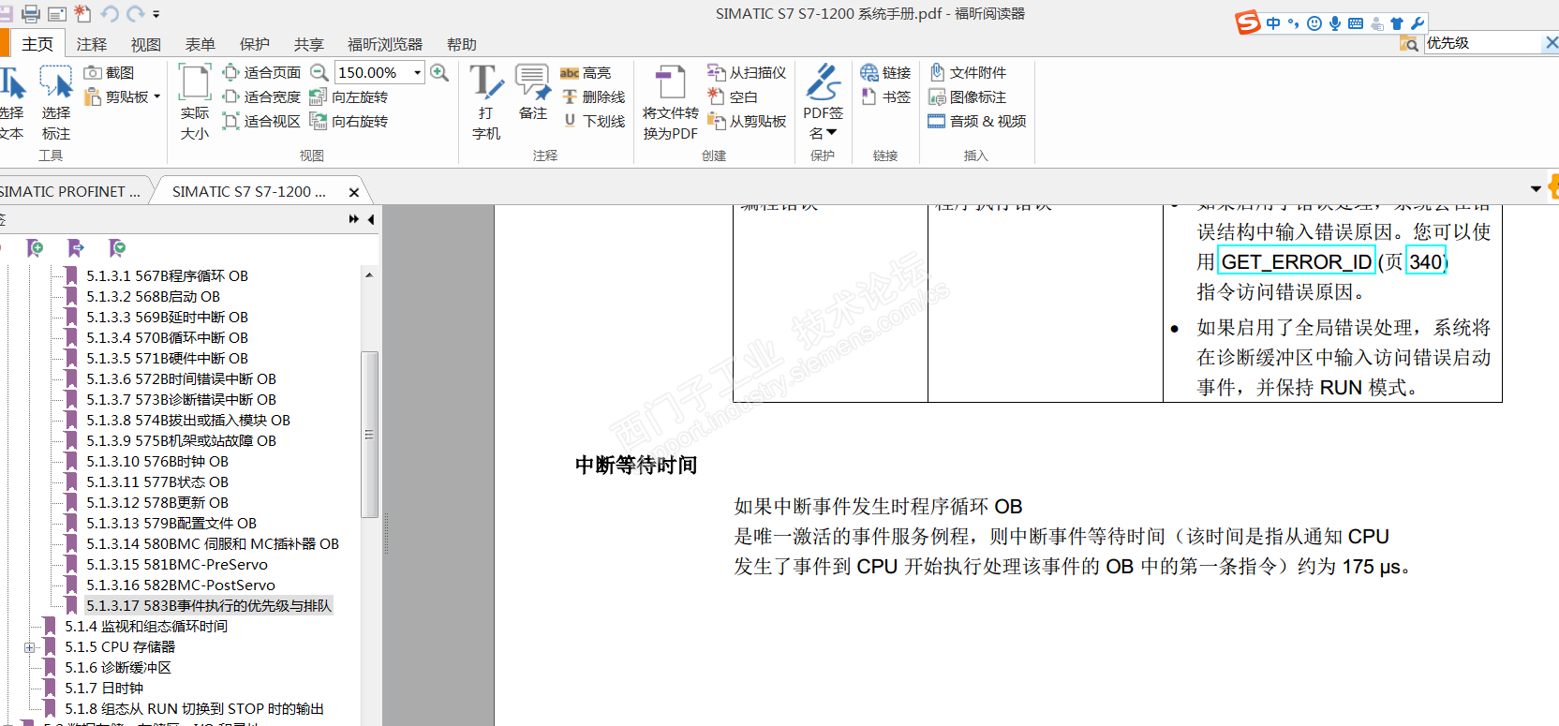Select bookmark 5.1.3.1 567B程序循环 OB

pos(167,275)
